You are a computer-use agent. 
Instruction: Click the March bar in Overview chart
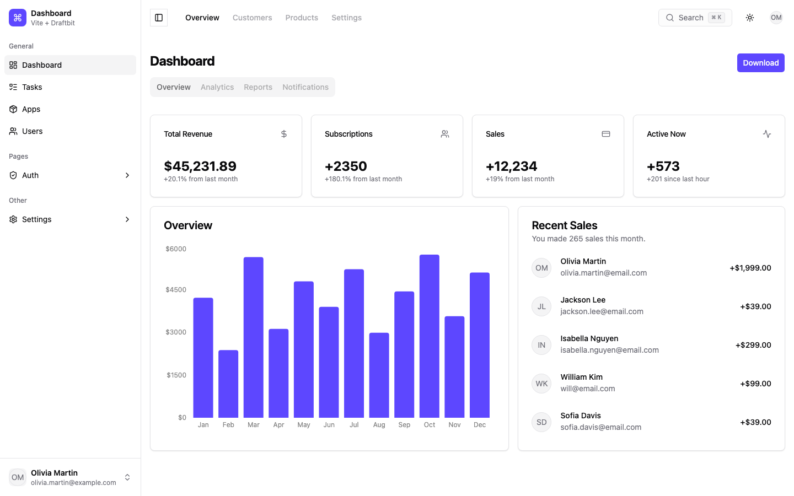click(254, 337)
